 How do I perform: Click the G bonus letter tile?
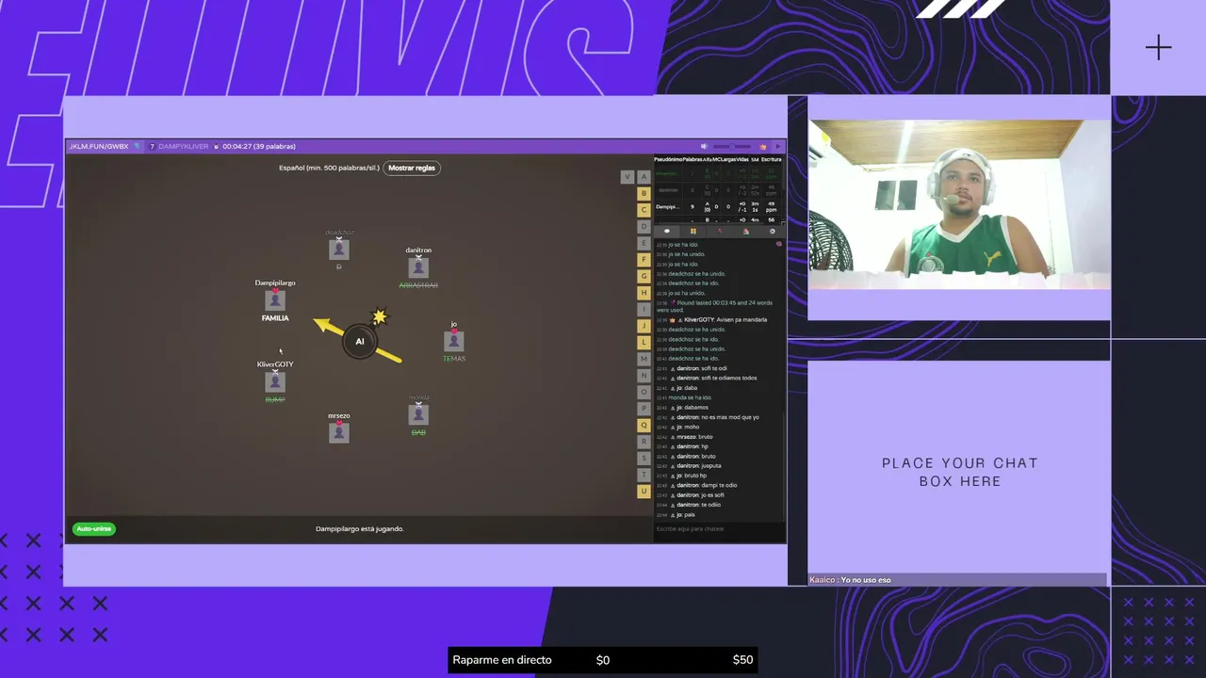coord(644,276)
